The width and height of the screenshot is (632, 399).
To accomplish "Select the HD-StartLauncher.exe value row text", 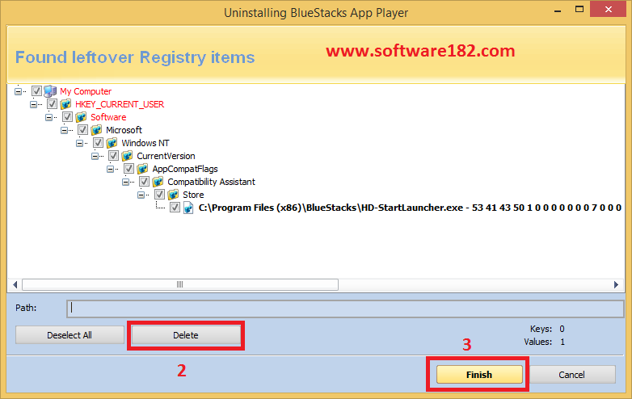I will [410, 208].
